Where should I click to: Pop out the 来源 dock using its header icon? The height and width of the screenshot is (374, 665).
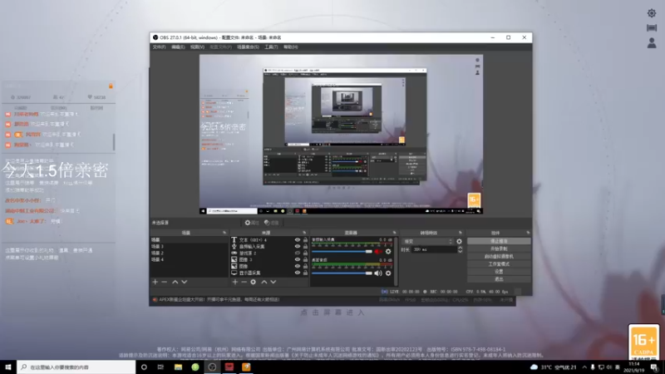[x=304, y=233]
